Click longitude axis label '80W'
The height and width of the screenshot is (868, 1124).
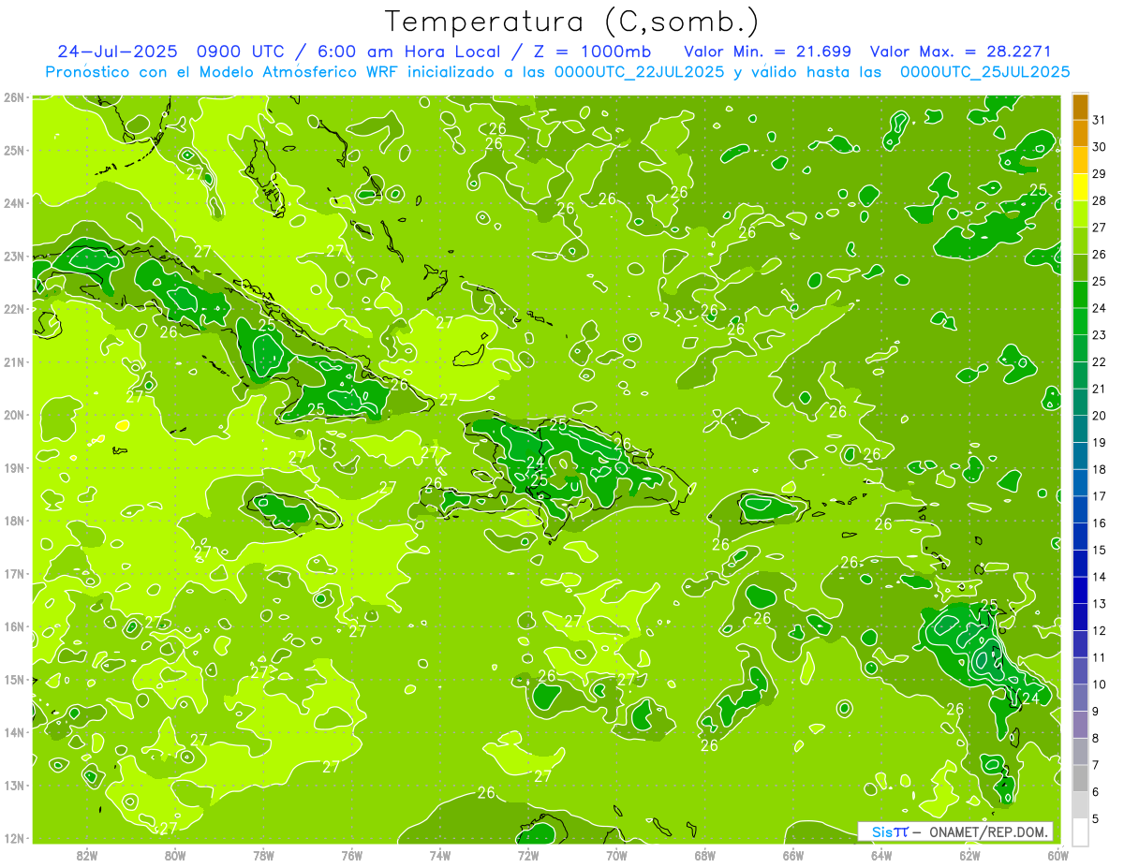tap(175, 856)
